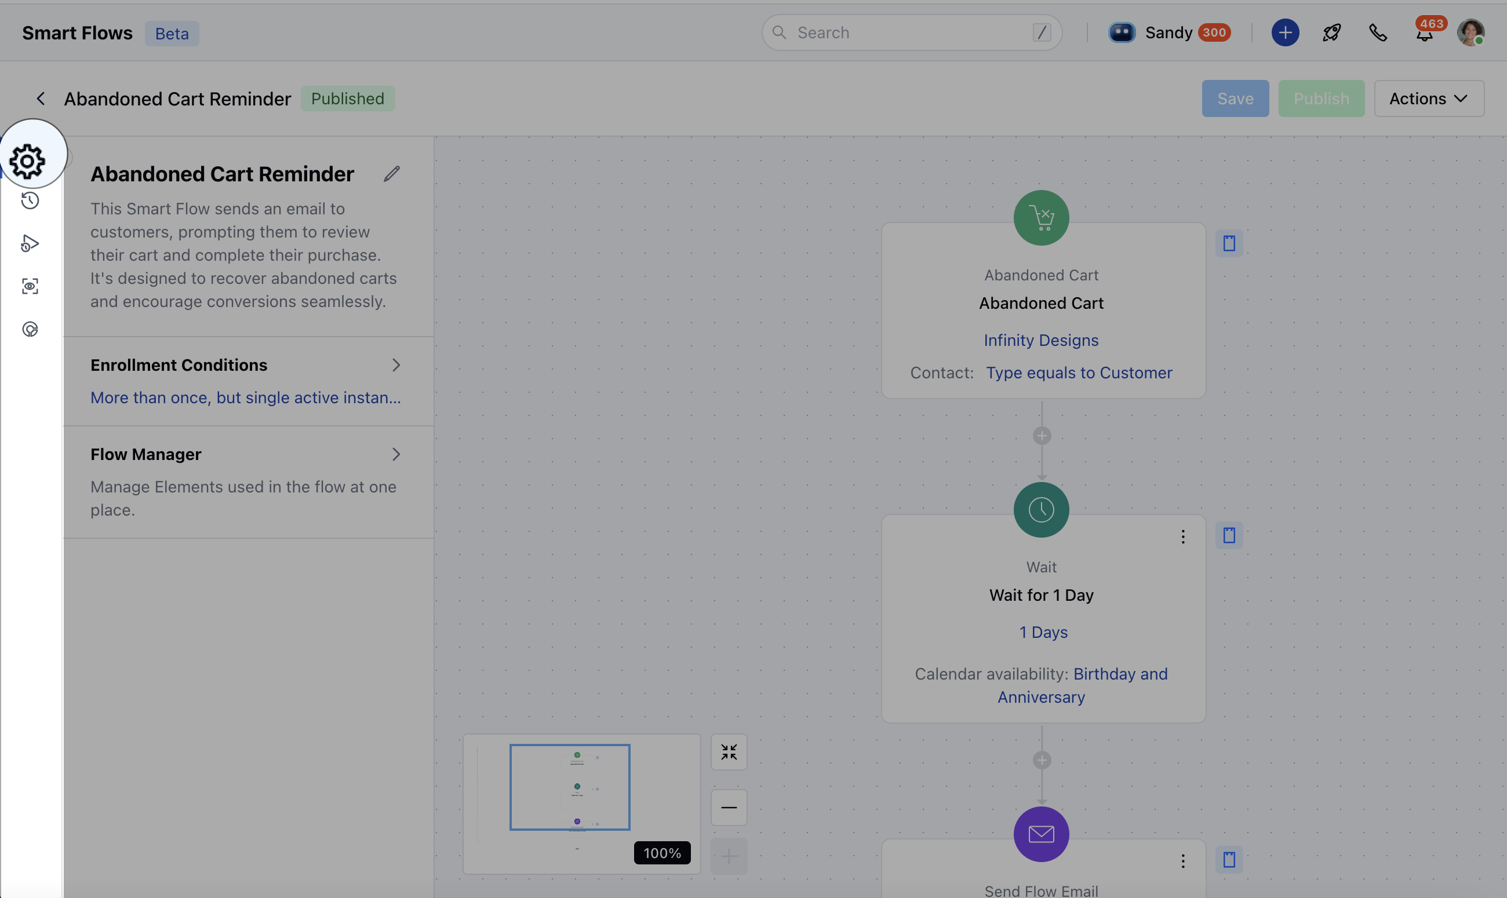This screenshot has height=898, width=1507.
Task: Open the rocket icon in header
Action: coord(1331,32)
